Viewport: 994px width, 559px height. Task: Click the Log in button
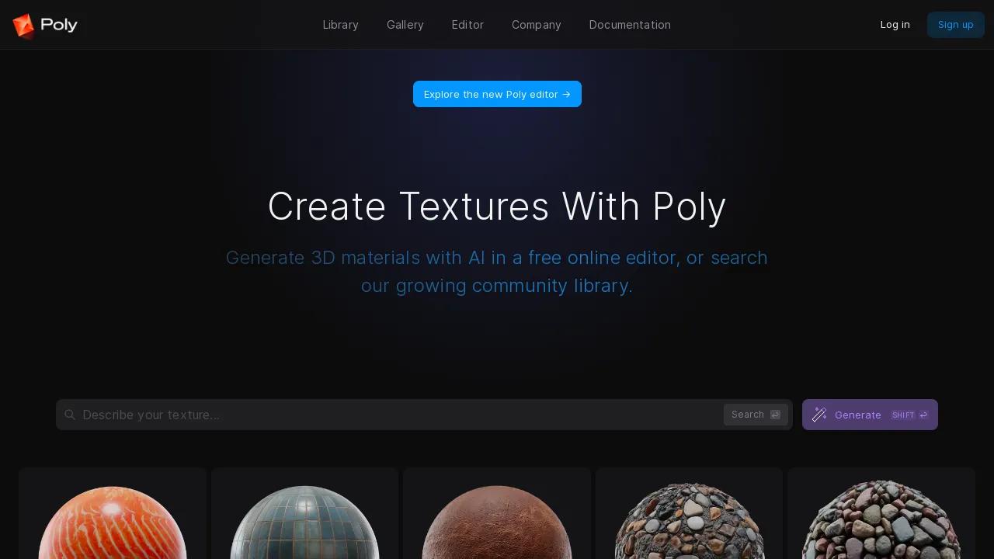point(895,25)
